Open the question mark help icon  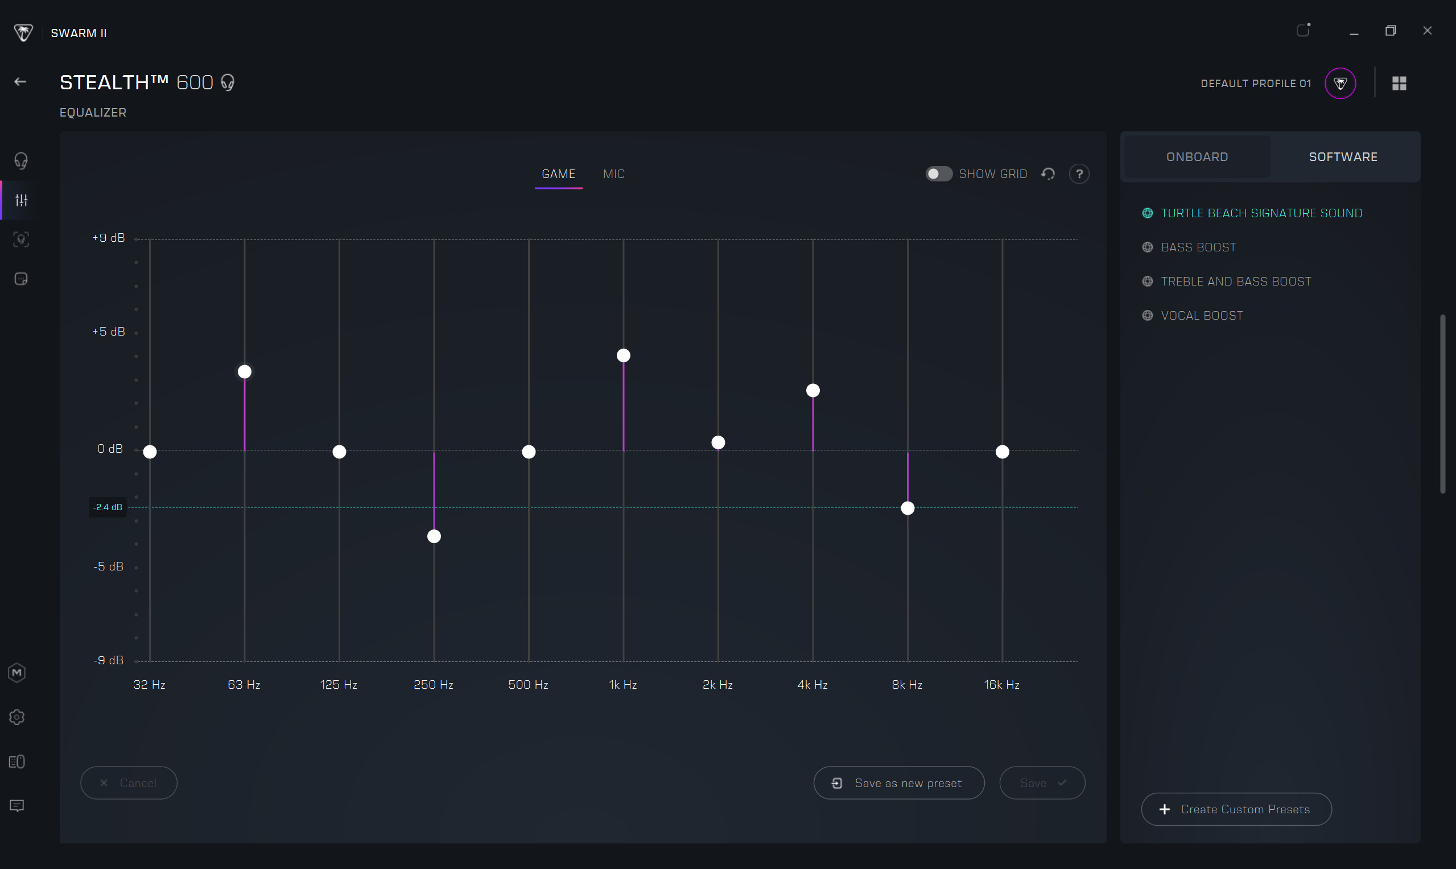pyautogui.click(x=1079, y=174)
